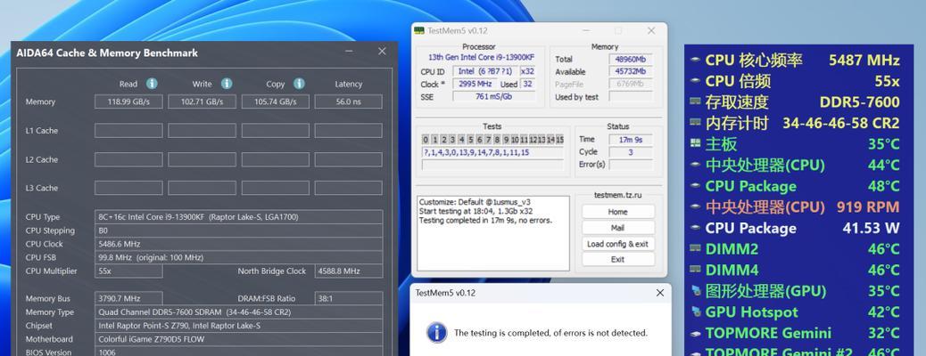Click the CPU Stepping B0 value

tap(238, 231)
